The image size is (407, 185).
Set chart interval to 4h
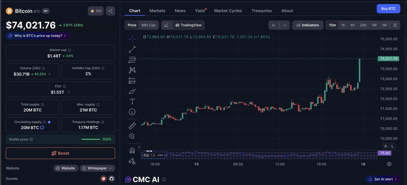coord(352,25)
